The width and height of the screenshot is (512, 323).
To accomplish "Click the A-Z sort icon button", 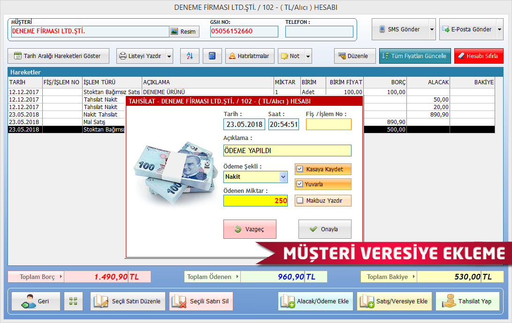I will [190, 56].
